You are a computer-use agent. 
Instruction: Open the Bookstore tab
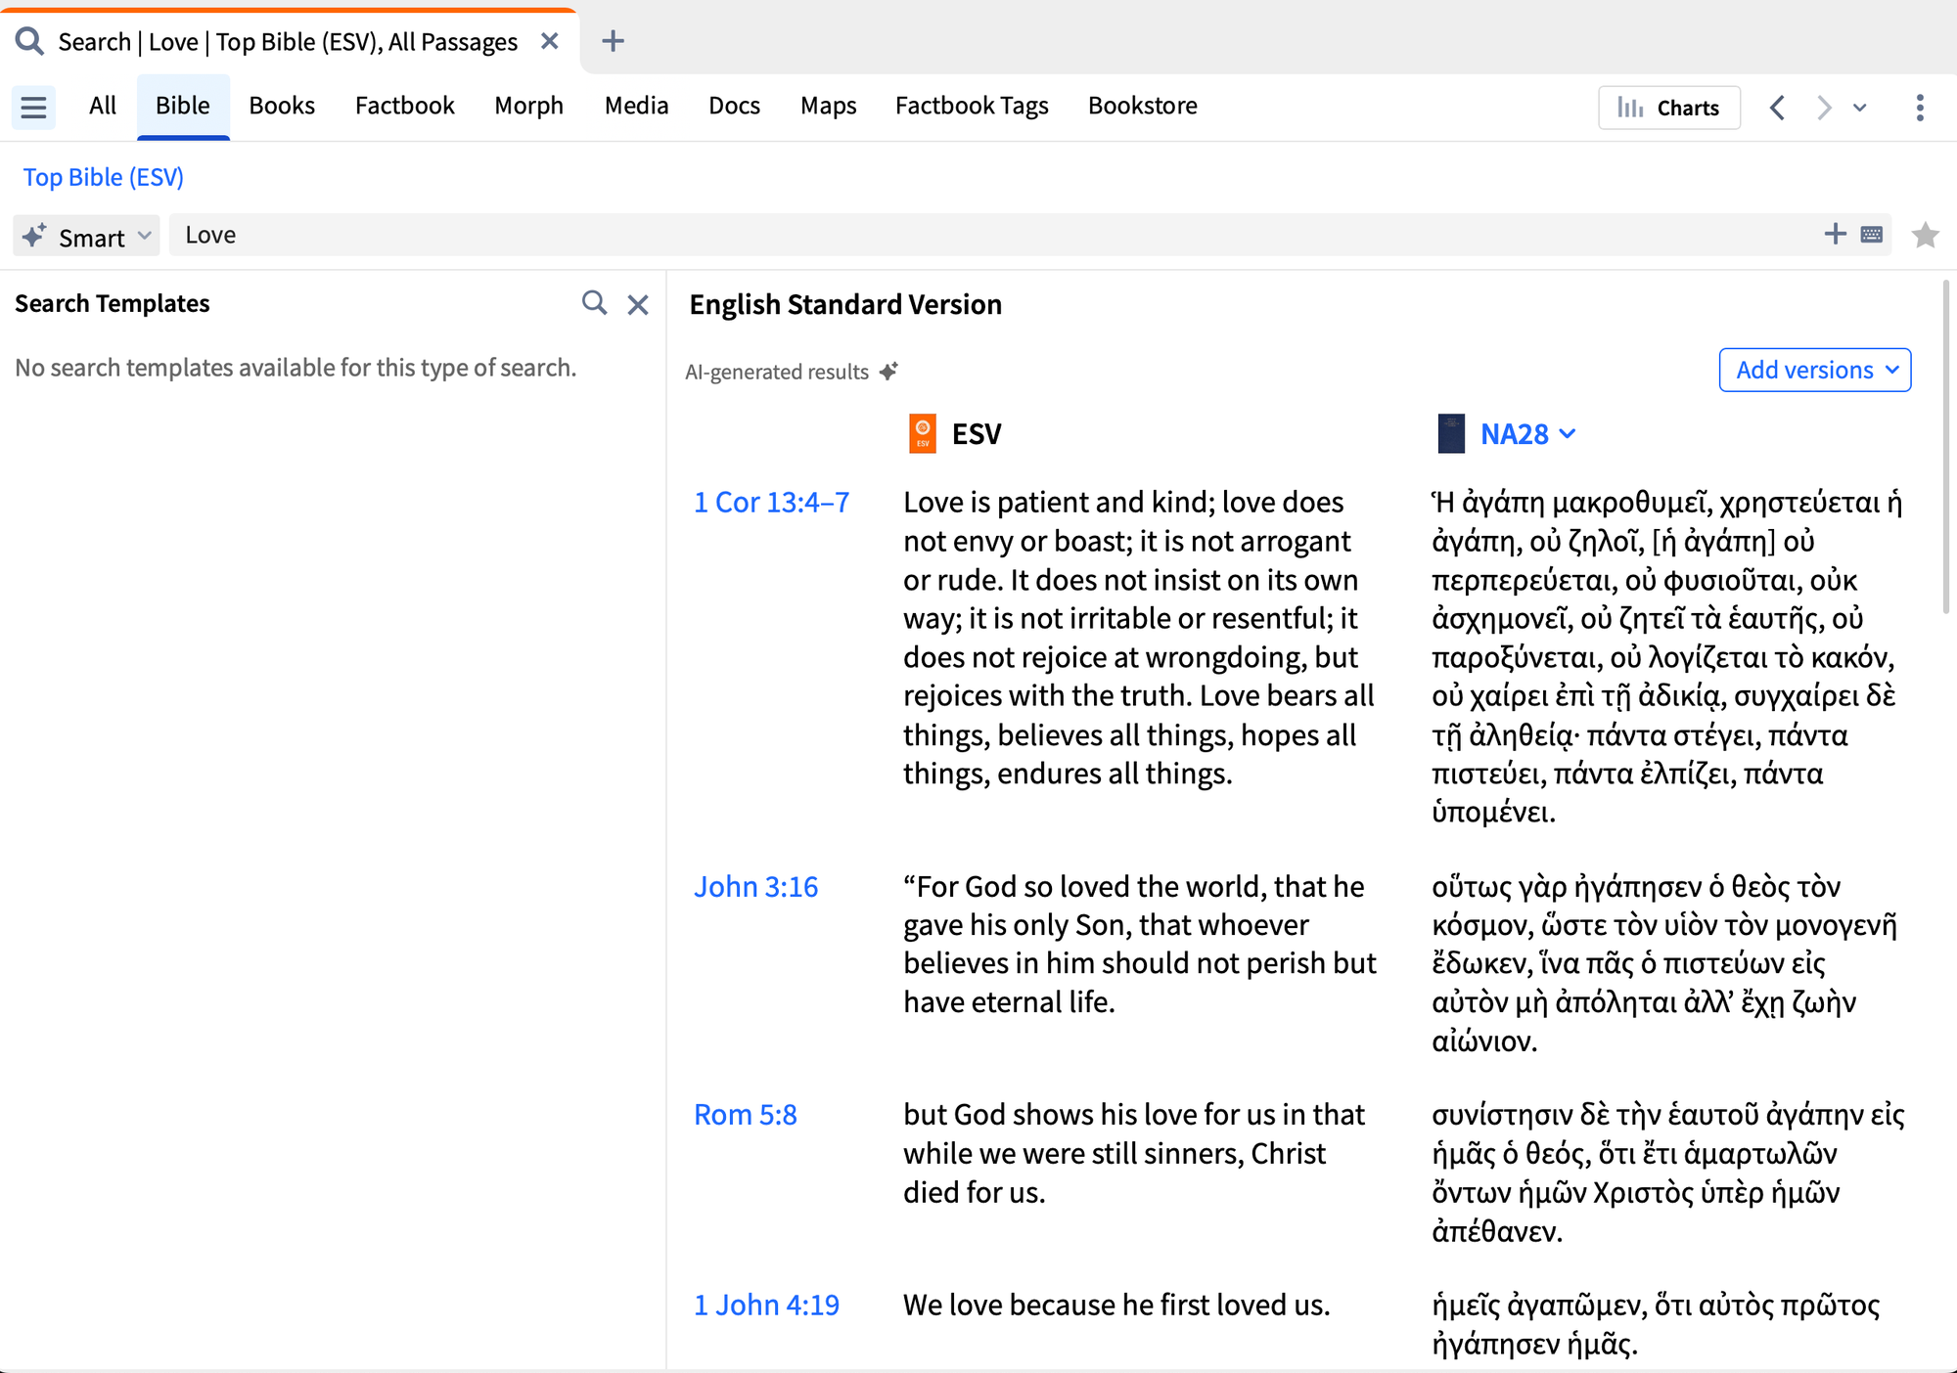pos(1143,106)
